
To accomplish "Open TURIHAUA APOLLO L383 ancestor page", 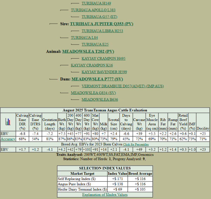I will click(93, 10).
